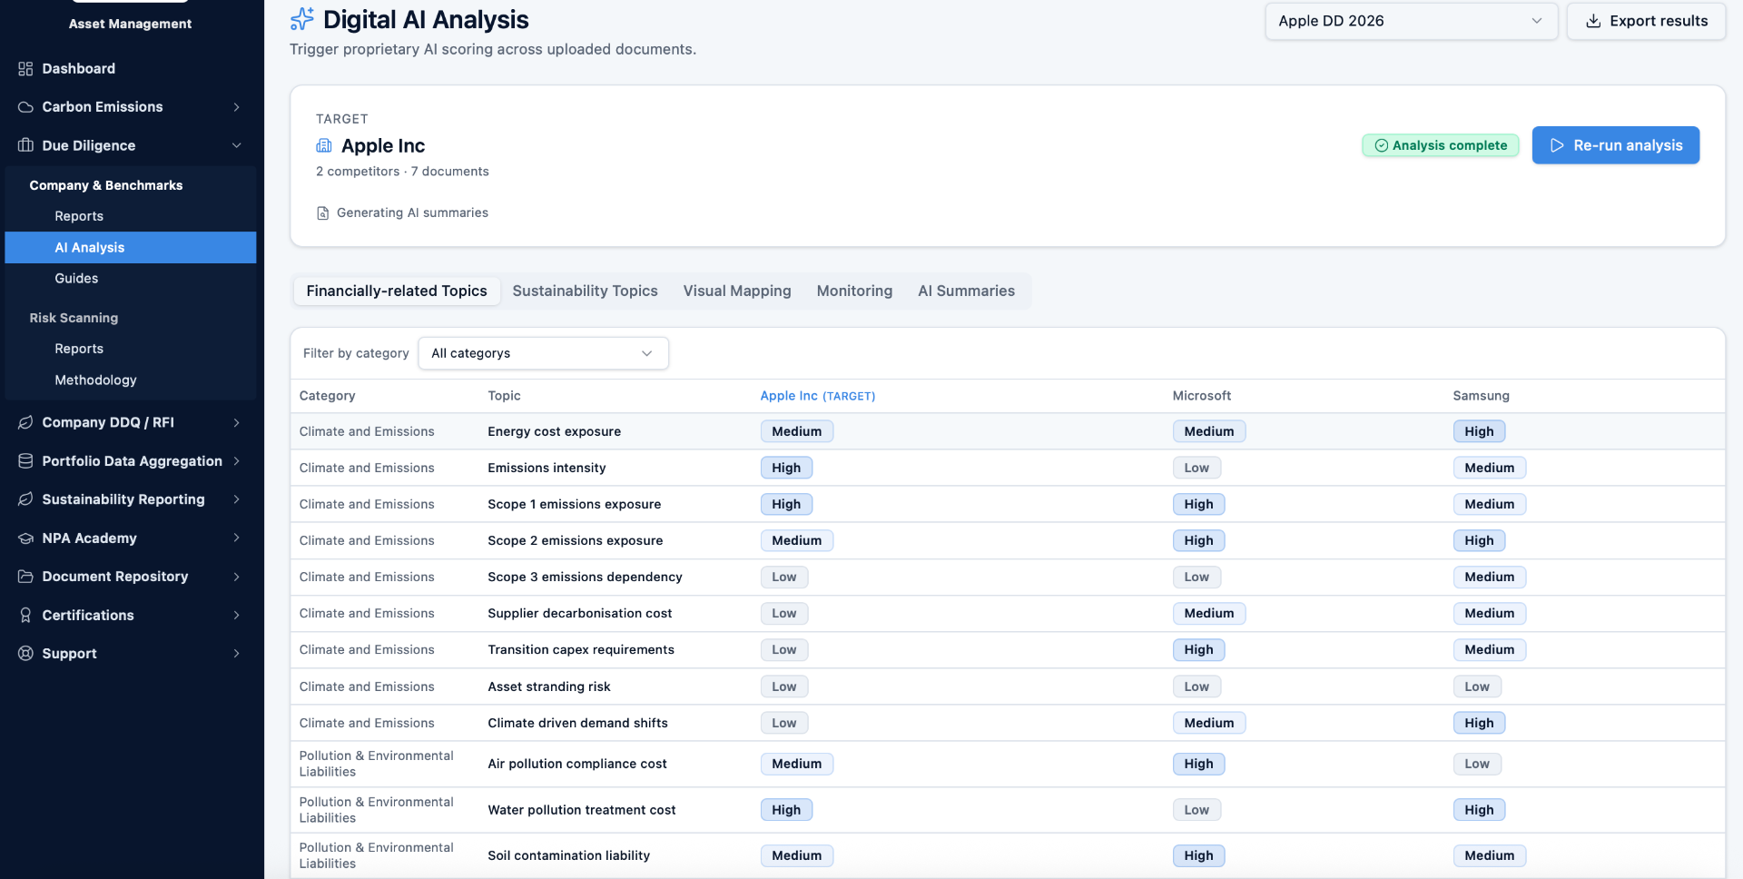
Task: Click the Microsoft column header
Action: point(1201,396)
